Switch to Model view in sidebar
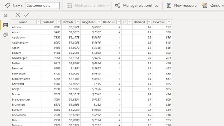This screenshot has height=126, width=224. pos(6,35)
